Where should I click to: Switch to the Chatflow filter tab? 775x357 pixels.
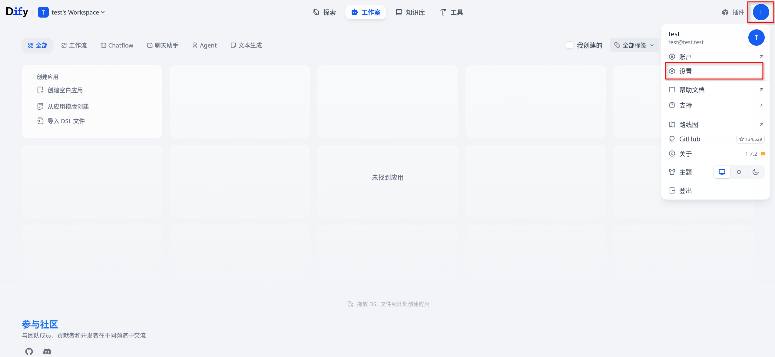pyautogui.click(x=117, y=45)
